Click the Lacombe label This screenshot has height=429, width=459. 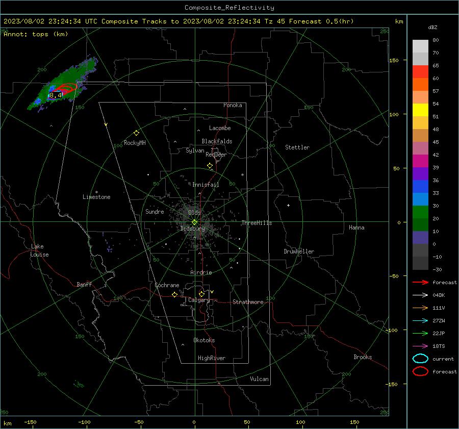[x=220, y=128]
